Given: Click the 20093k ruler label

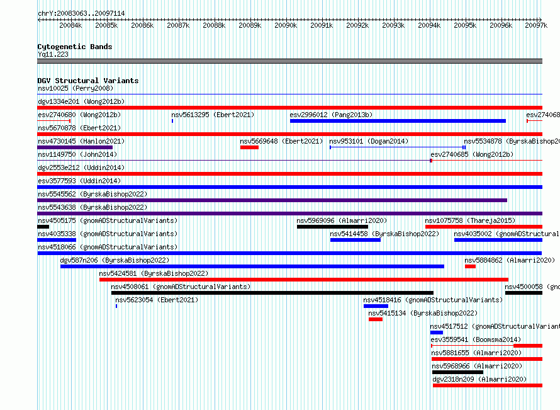Looking at the screenshot, I should [393, 25].
